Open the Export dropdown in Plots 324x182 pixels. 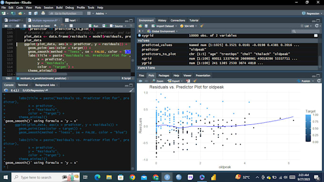pos(175,81)
